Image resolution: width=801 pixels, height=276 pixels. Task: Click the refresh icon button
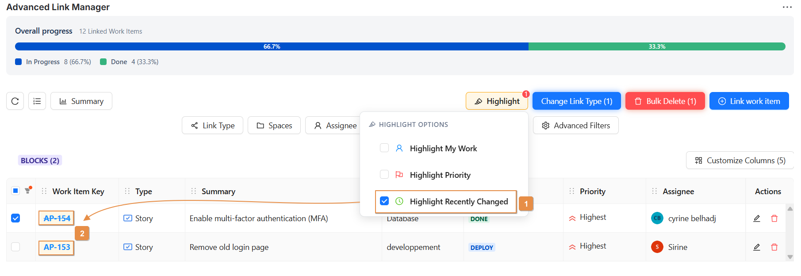(15, 101)
